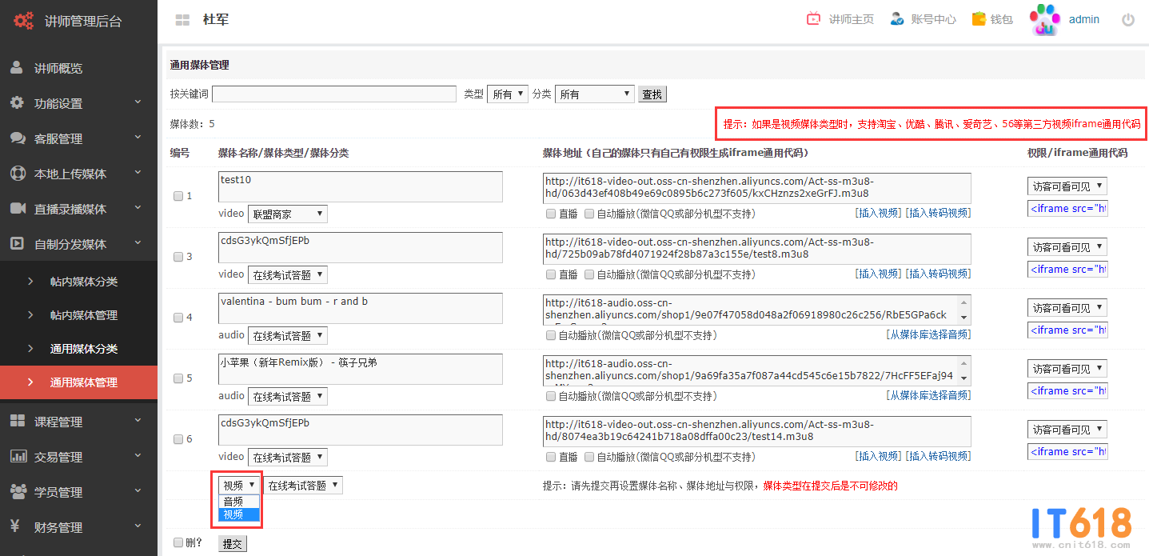Viewport: 1149px width, 556px height.
Task: Open test10 访客可看可见 permission dropdown
Action: [x=1067, y=186]
